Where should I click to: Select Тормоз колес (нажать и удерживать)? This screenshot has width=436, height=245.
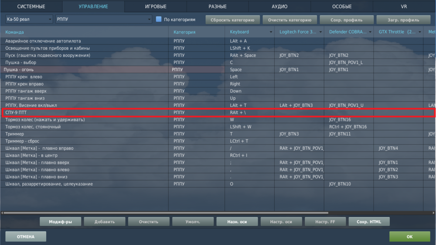coord(218,120)
